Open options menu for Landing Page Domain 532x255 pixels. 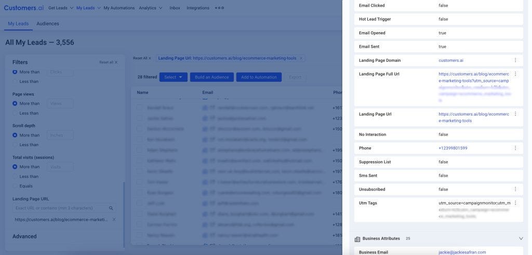point(515,60)
